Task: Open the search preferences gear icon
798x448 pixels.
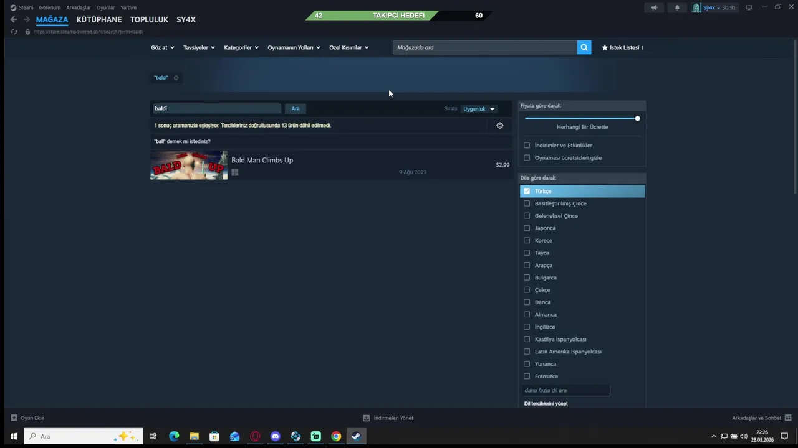Action: [x=500, y=126]
